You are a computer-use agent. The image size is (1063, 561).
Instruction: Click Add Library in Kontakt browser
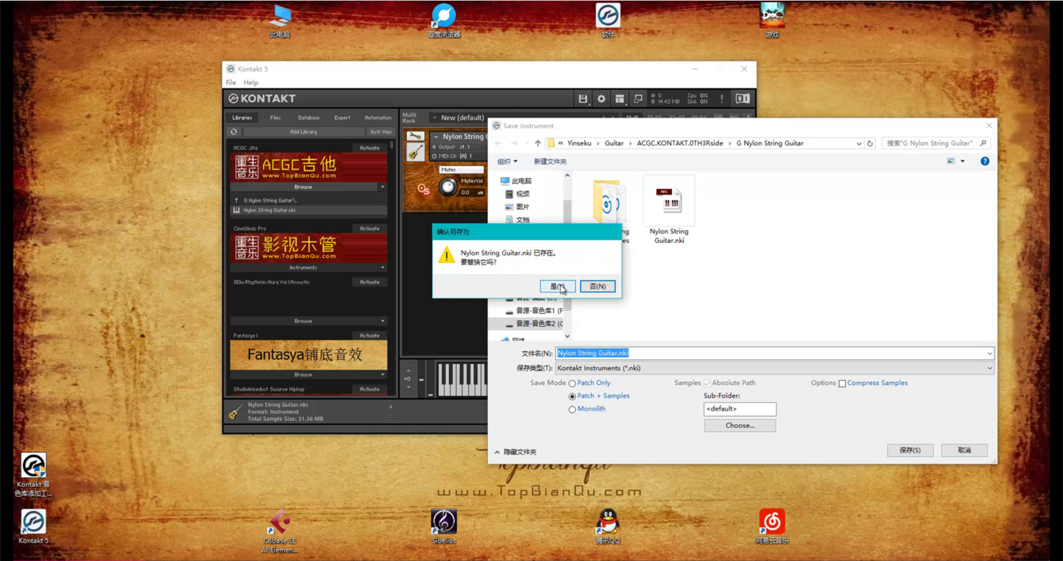[303, 132]
